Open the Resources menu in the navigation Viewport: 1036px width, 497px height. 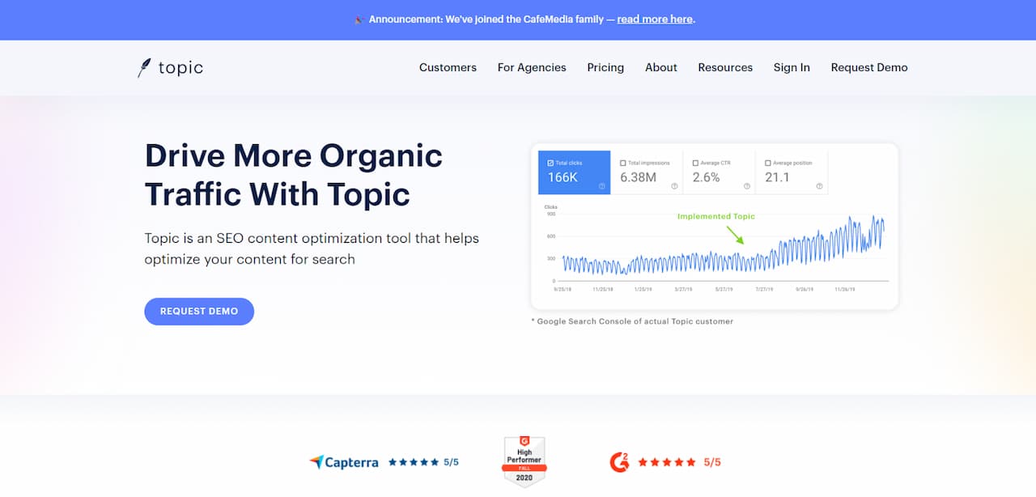(725, 68)
